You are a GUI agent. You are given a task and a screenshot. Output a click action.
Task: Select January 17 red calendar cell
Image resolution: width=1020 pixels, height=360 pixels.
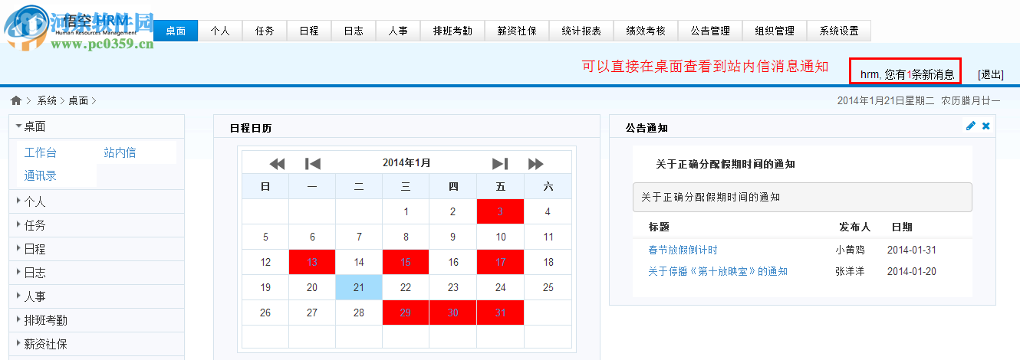point(500,262)
